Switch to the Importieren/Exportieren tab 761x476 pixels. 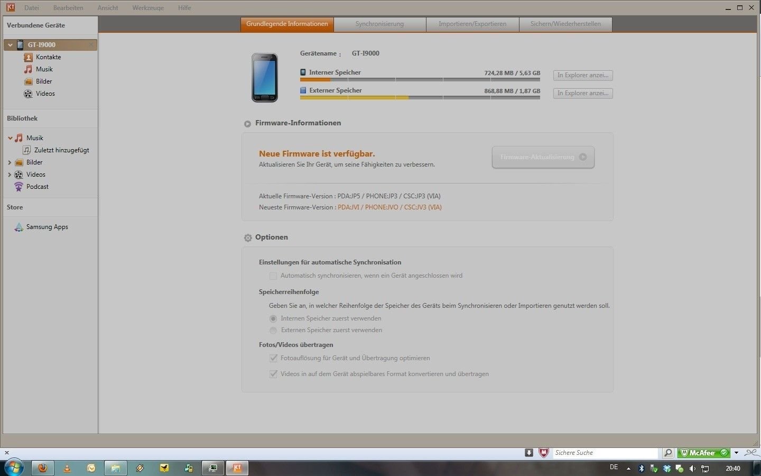click(x=472, y=24)
